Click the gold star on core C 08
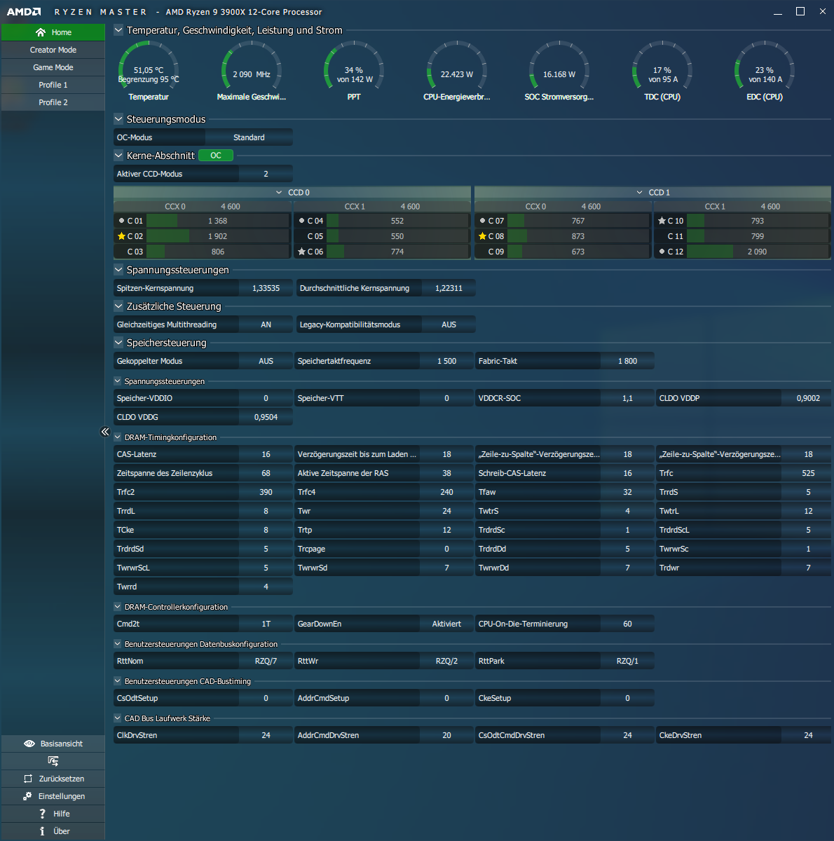834x841 pixels. coord(482,236)
